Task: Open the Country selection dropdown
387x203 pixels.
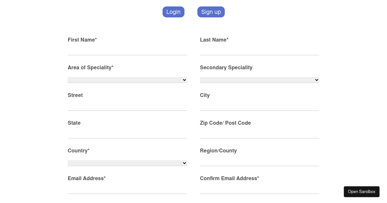Action: (127, 163)
